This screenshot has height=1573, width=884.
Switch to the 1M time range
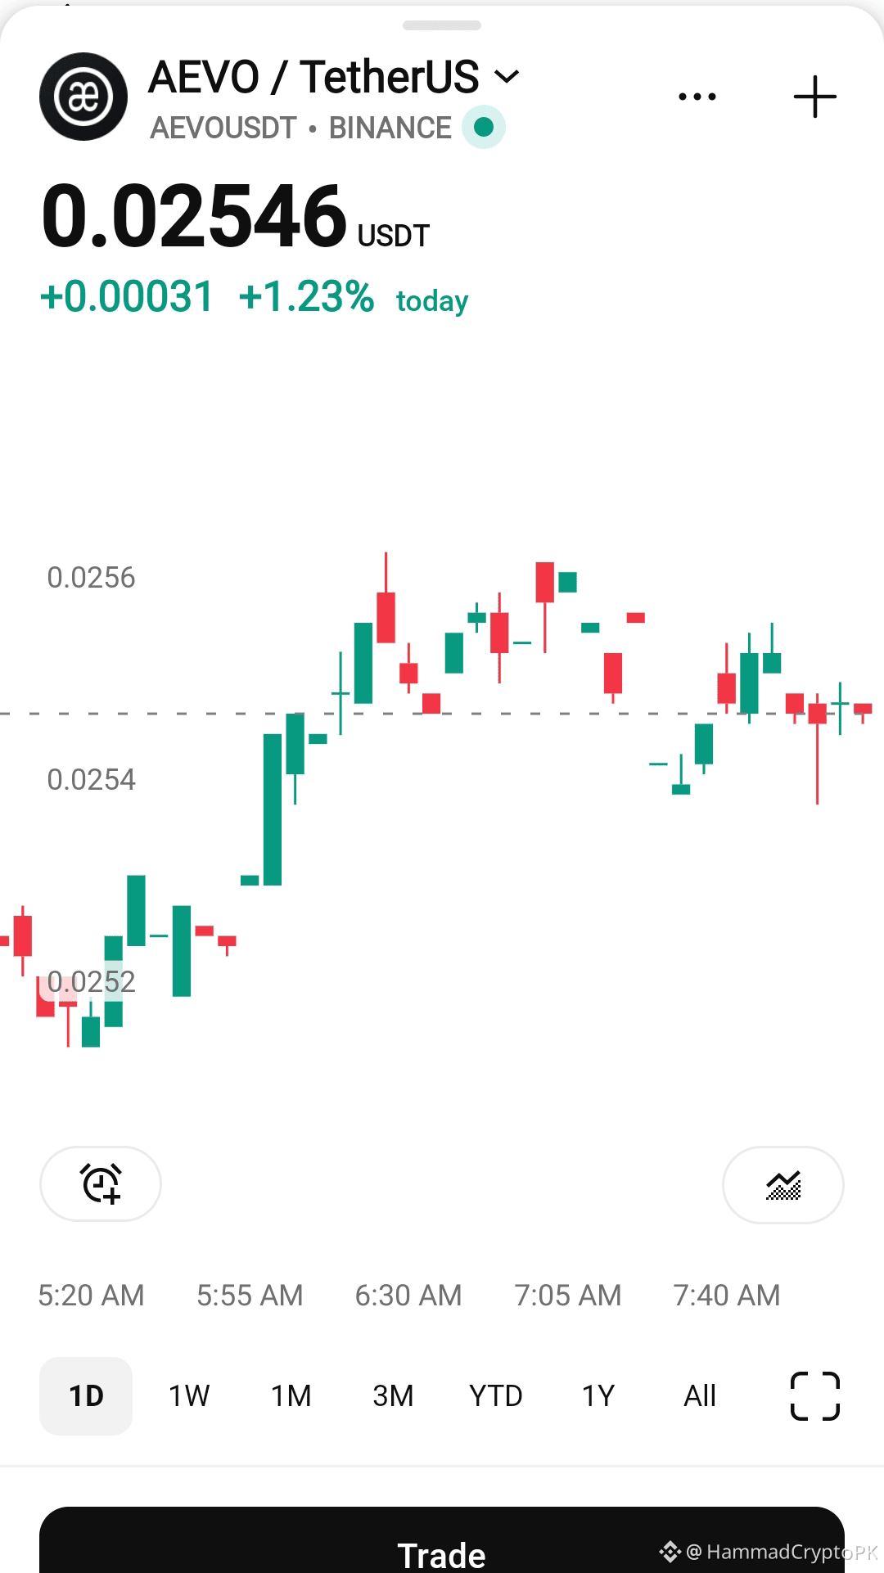[x=291, y=1395]
